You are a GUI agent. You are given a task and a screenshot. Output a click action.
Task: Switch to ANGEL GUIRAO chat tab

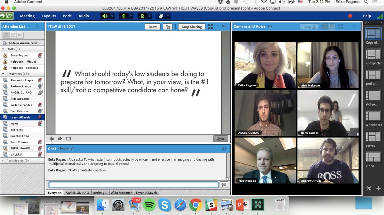coord(77,193)
